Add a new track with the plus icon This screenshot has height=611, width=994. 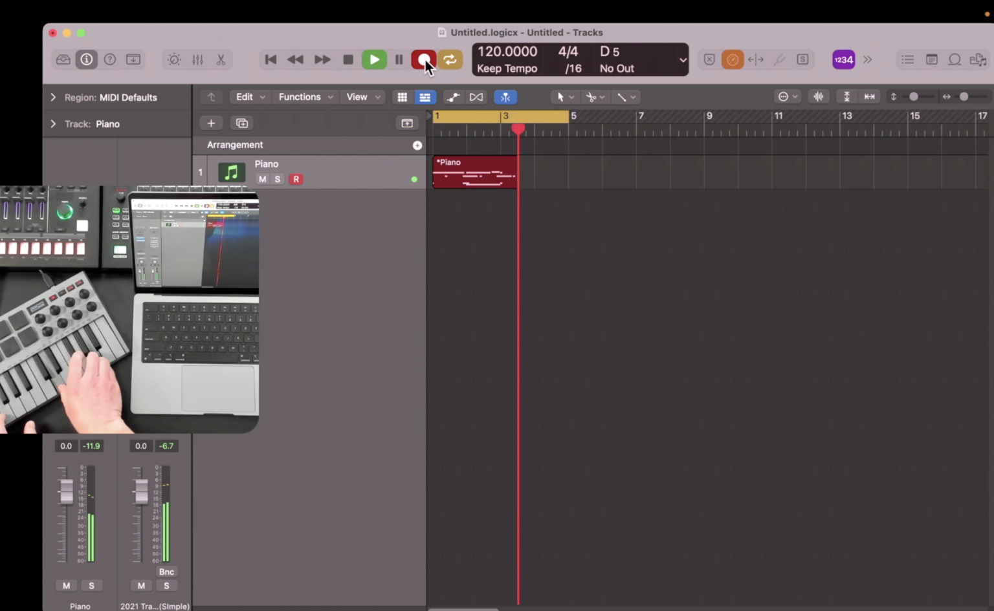click(211, 123)
